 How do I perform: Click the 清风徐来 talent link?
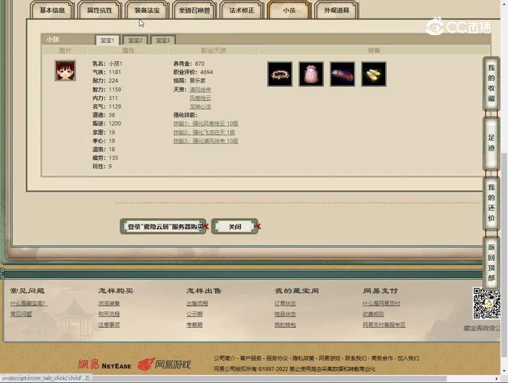[x=200, y=89]
